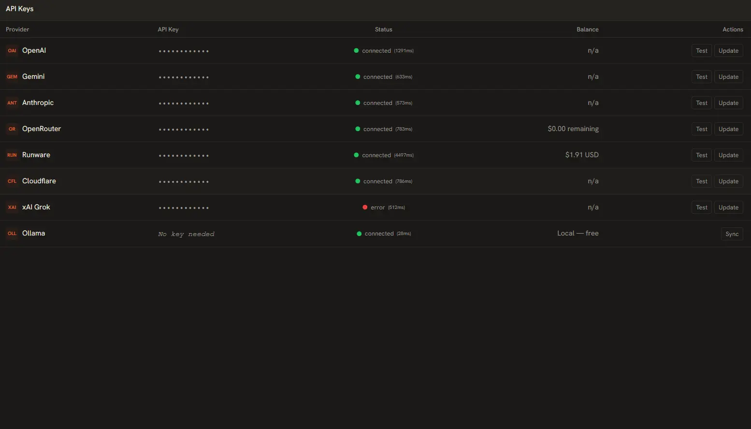Click the red error dot for xAI Grok
751x429 pixels.
click(365, 207)
